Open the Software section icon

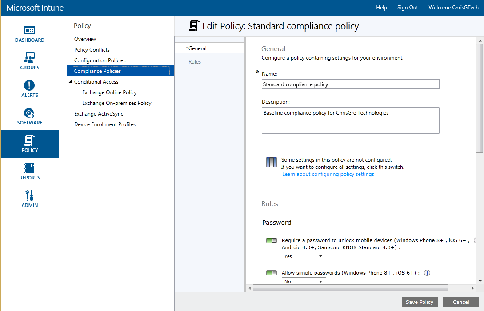(x=29, y=115)
